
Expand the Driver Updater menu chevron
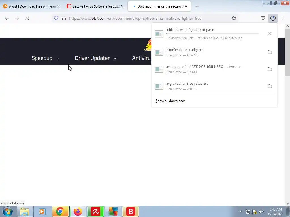(115, 59)
